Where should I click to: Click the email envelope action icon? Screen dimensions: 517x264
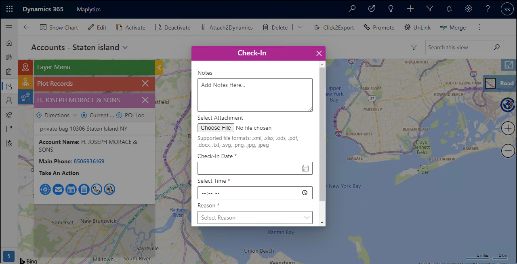tap(58, 189)
